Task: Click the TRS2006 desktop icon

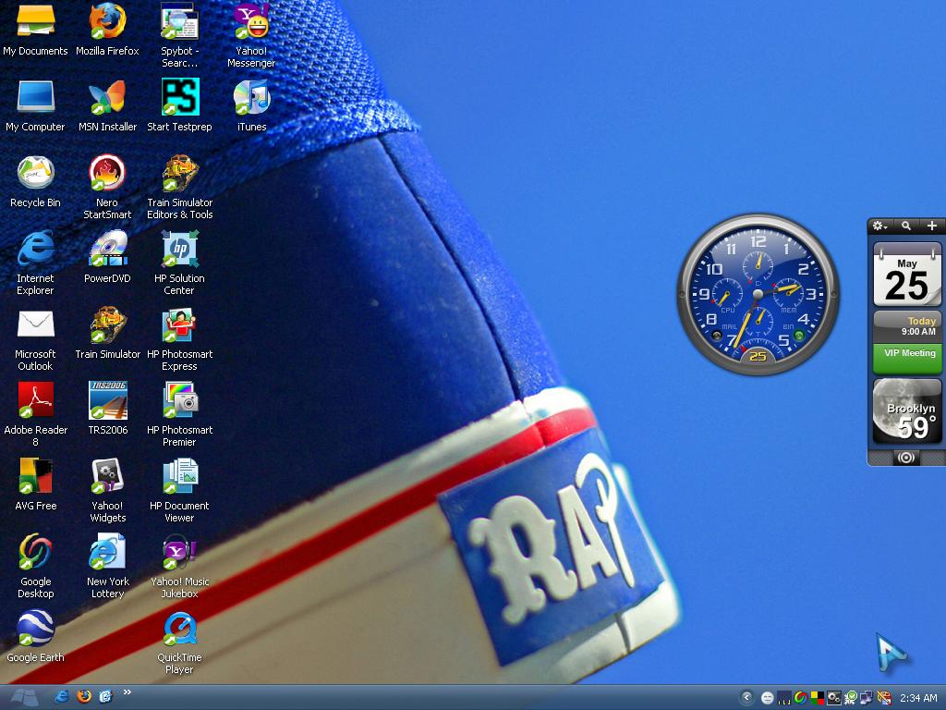Action: (x=107, y=410)
